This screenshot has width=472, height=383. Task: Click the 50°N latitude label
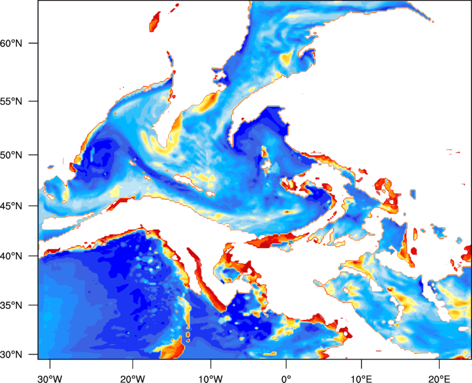coord(11,155)
